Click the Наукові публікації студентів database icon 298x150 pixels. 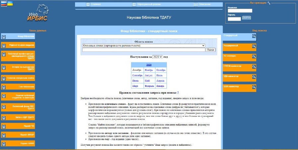click(4, 96)
